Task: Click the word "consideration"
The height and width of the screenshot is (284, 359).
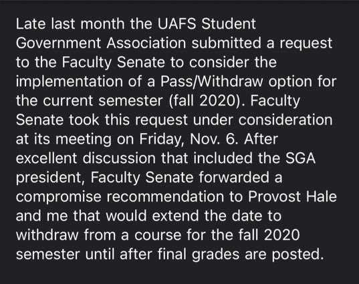Action: (285, 120)
